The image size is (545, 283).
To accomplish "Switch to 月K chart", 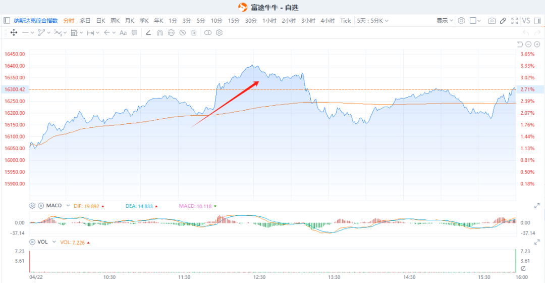I will point(130,21).
